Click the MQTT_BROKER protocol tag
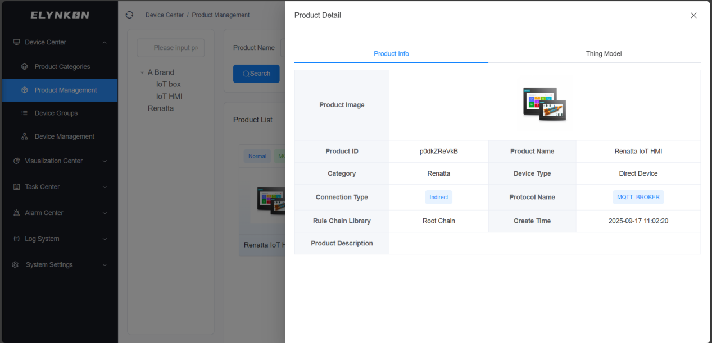The image size is (712, 343). tap(638, 197)
